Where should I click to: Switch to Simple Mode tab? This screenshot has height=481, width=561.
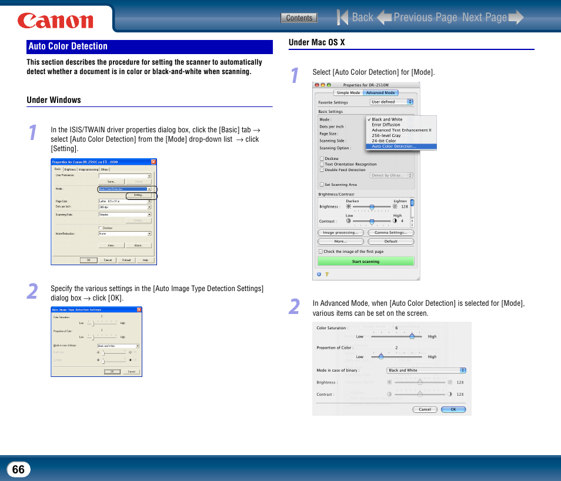[x=348, y=93]
